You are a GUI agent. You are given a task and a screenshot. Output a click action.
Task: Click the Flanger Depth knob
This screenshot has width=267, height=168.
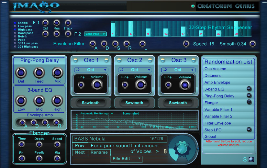39,145
